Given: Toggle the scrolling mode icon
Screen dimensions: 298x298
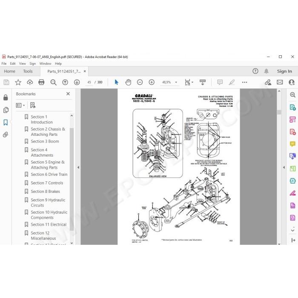Looking at the screenshot, I should (203, 82).
